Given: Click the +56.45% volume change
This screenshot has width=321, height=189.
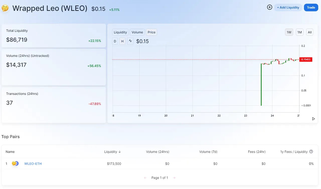Looking at the screenshot, I should tap(94, 66).
